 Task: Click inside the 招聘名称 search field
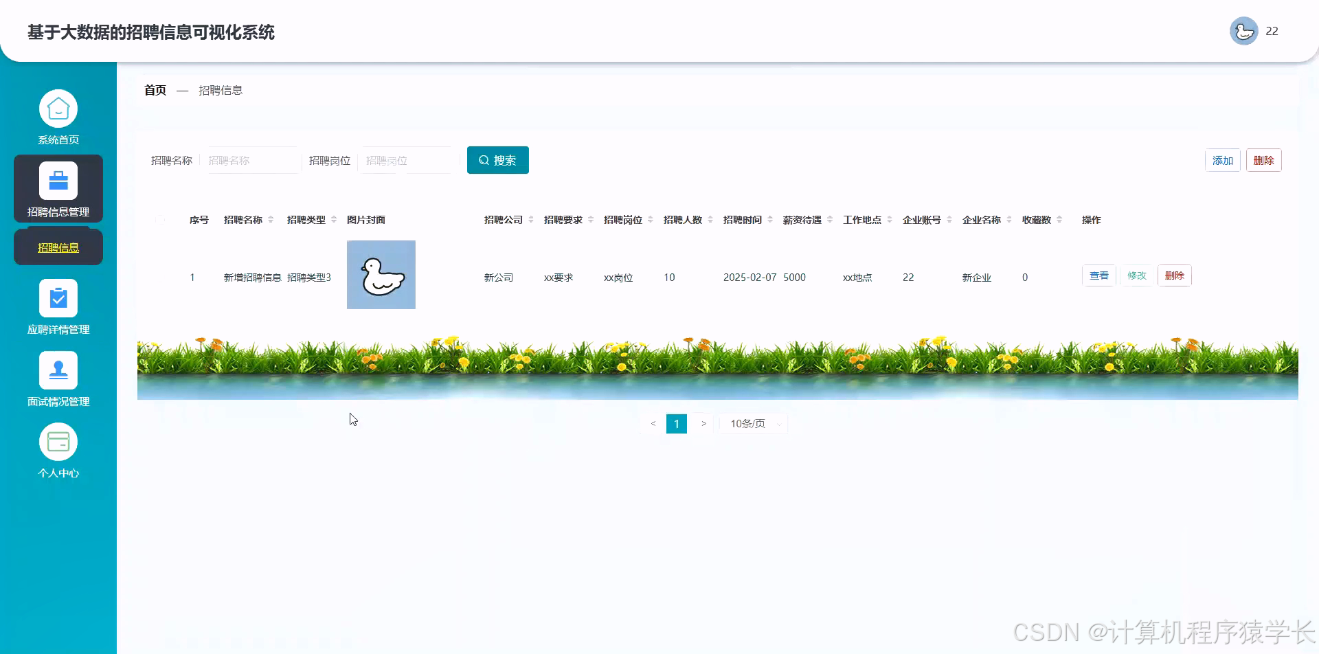click(253, 160)
